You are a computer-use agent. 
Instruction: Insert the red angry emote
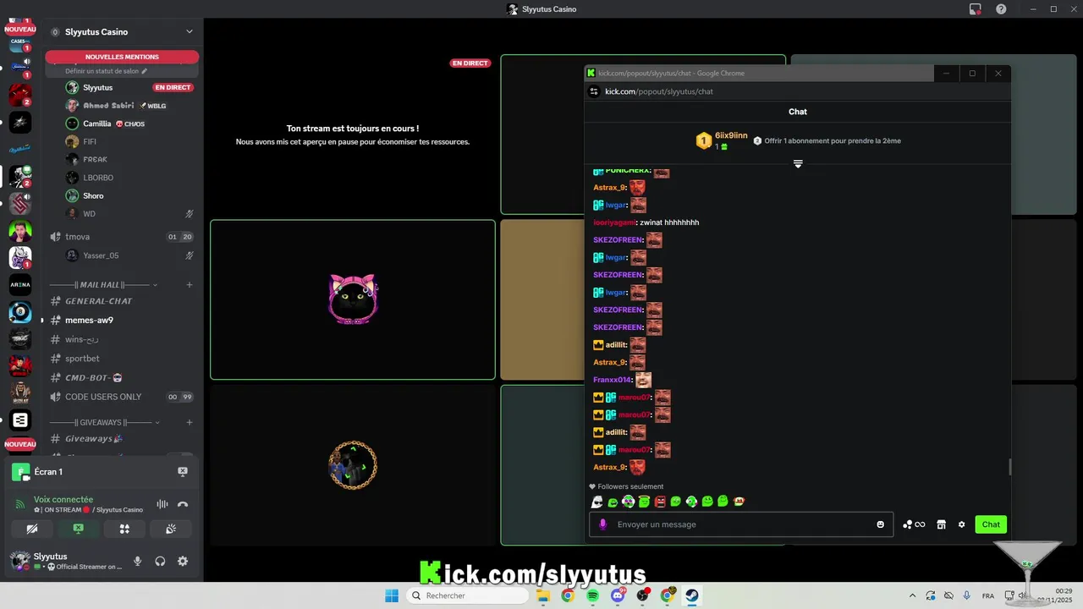[x=660, y=502]
